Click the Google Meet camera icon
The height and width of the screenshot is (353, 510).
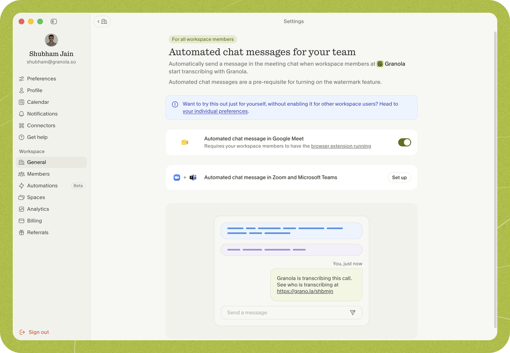click(x=185, y=142)
